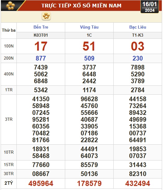This screenshot has height=190, width=163.
Task: Click the number 22822
Action: [x=89, y=140]
